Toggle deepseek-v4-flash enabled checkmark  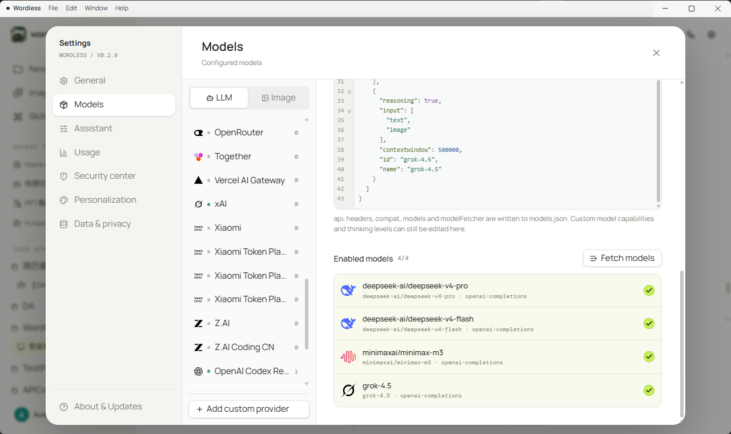pyautogui.click(x=649, y=324)
